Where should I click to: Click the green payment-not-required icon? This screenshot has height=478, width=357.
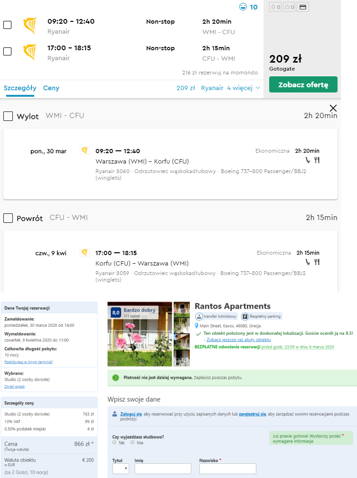[x=116, y=377]
